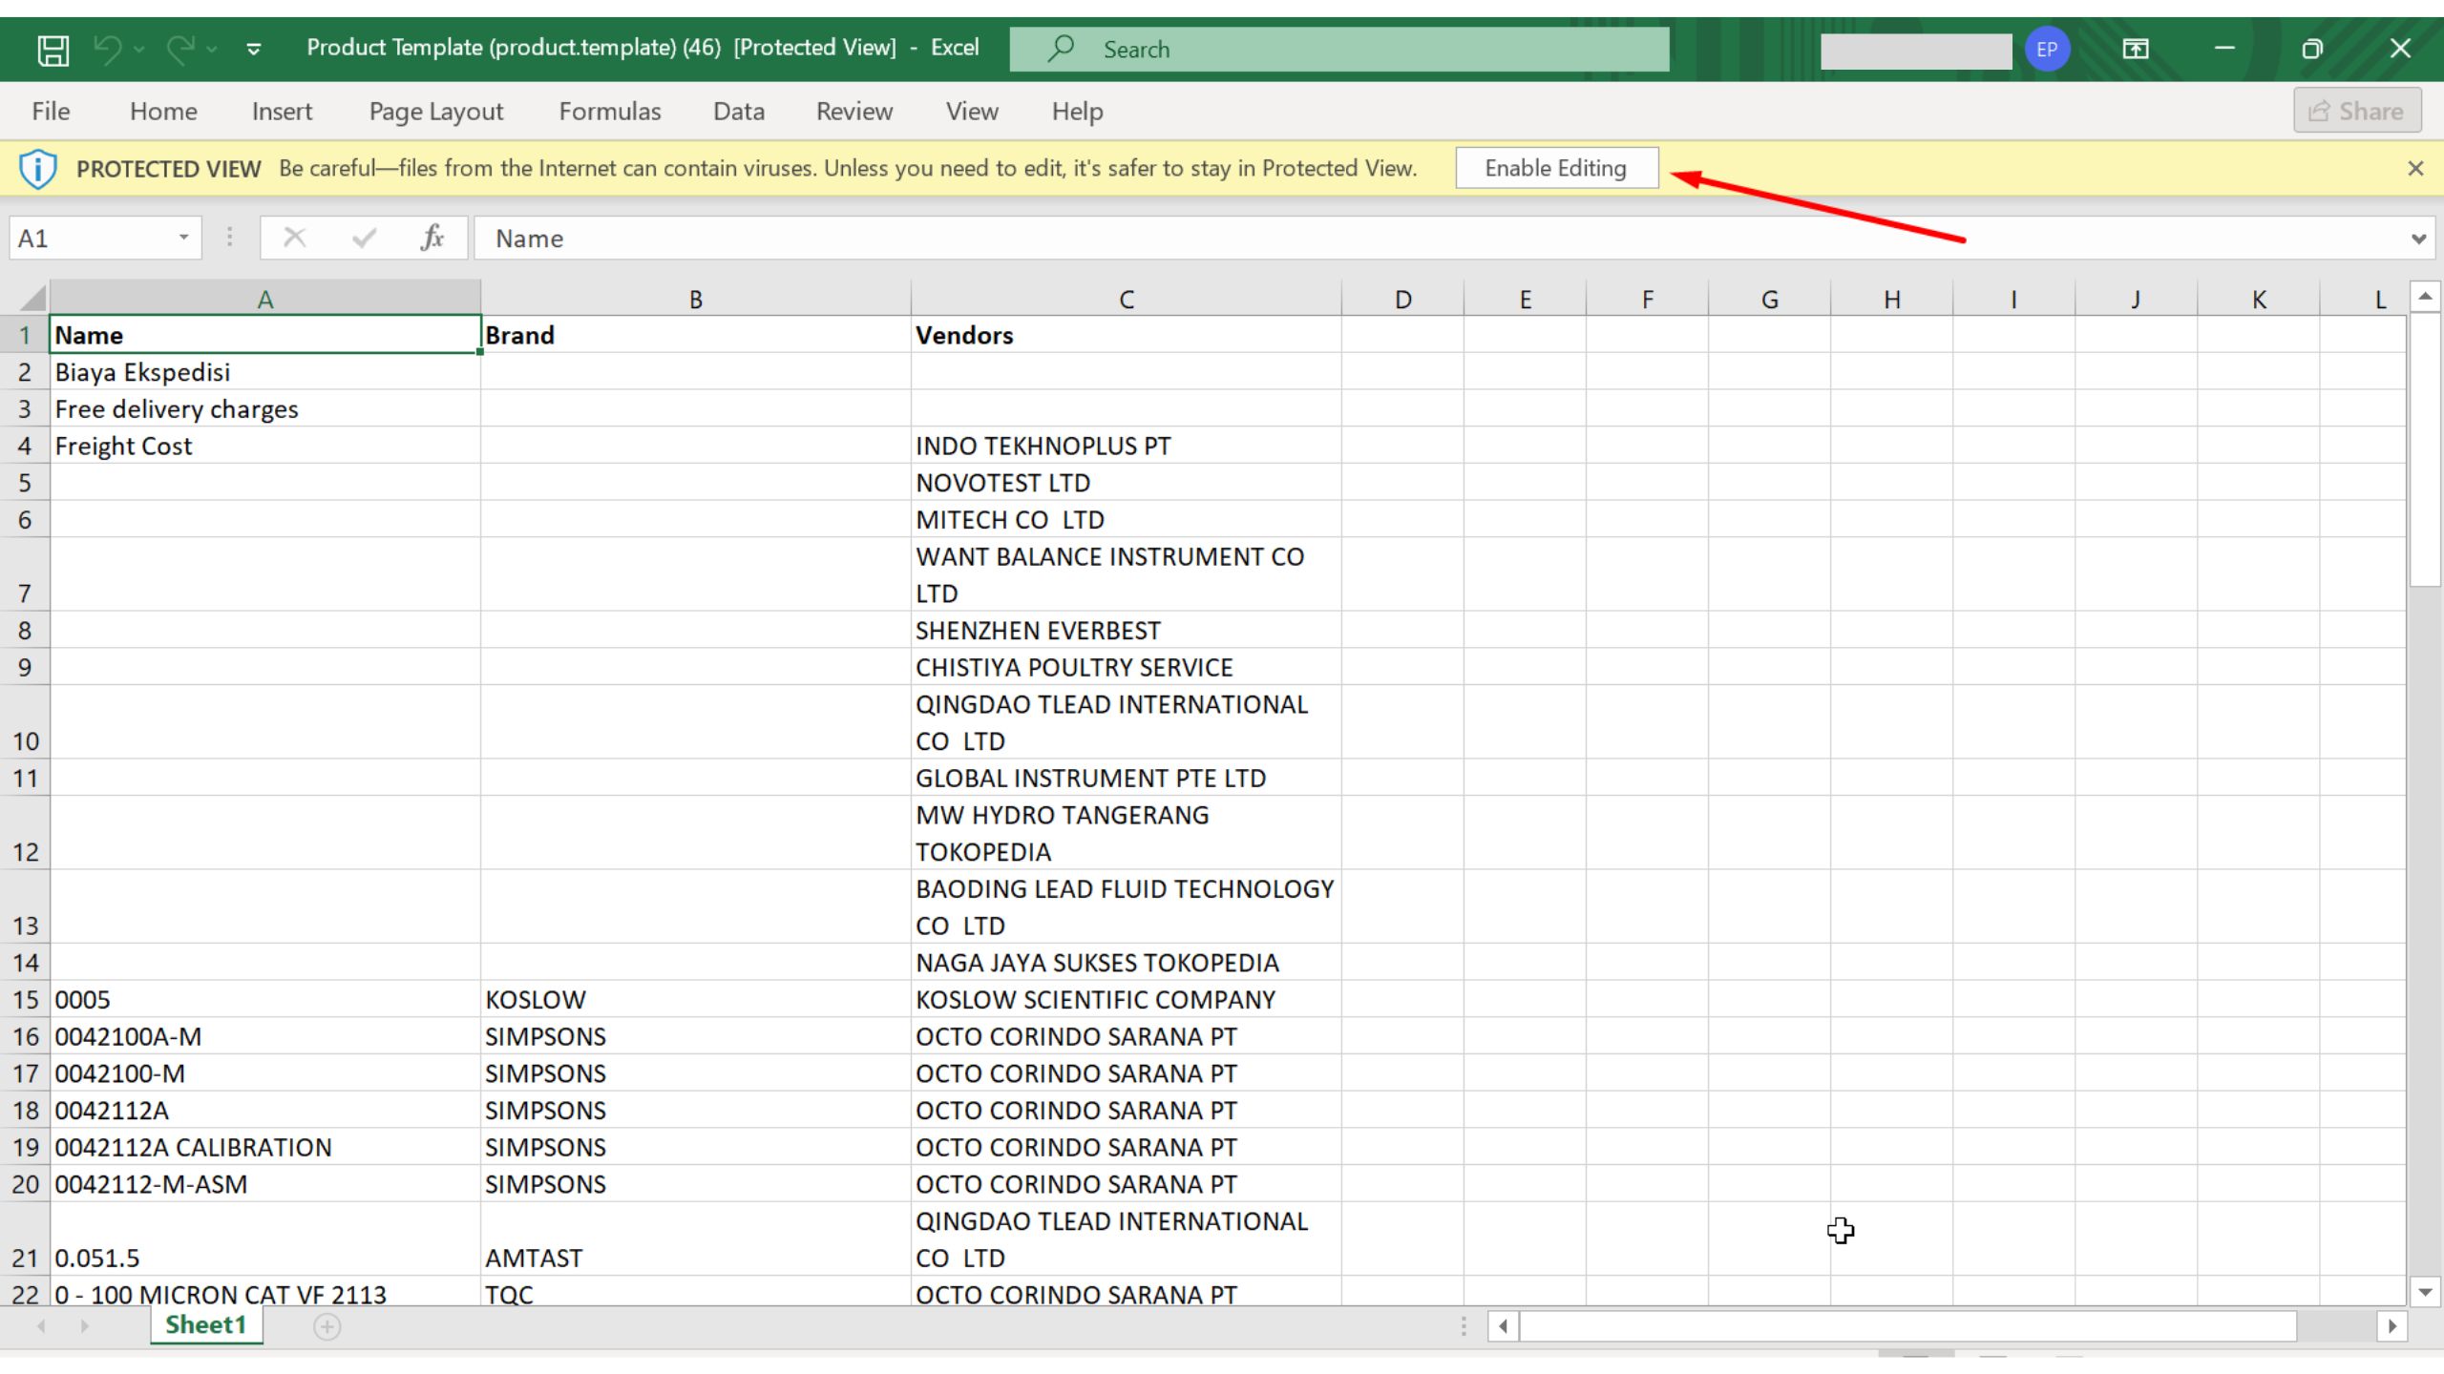Click cell containing Vendors
2444x1374 pixels.
(x=1127, y=335)
